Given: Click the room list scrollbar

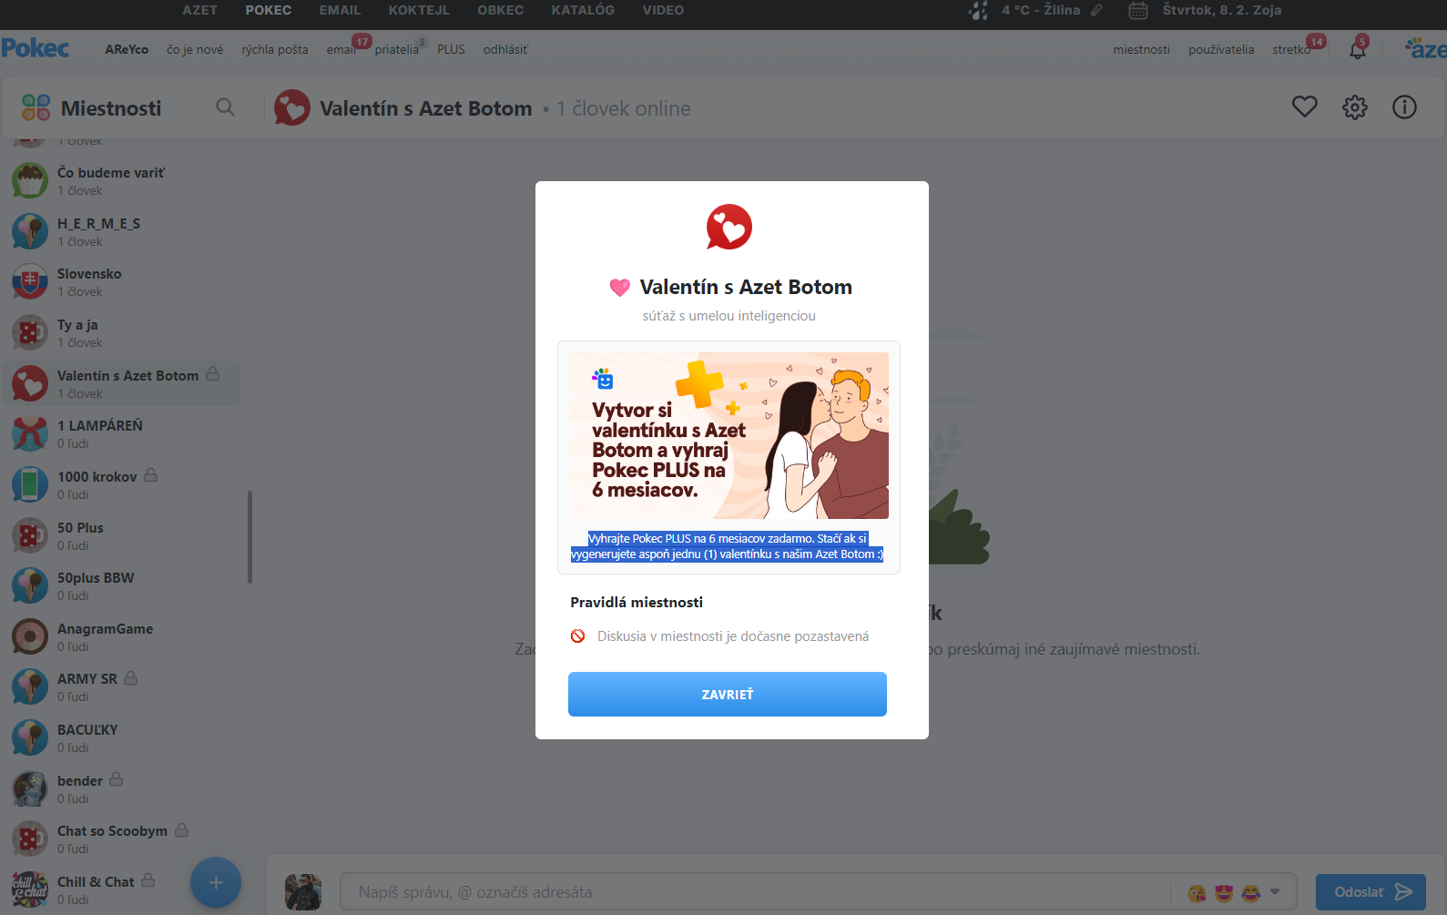Looking at the screenshot, I should [x=250, y=537].
